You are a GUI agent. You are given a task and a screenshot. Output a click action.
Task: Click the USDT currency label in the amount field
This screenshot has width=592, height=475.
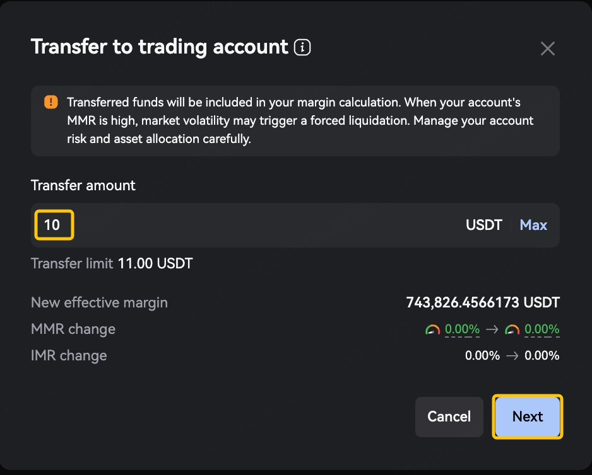pyautogui.click(x=483, y=225)
